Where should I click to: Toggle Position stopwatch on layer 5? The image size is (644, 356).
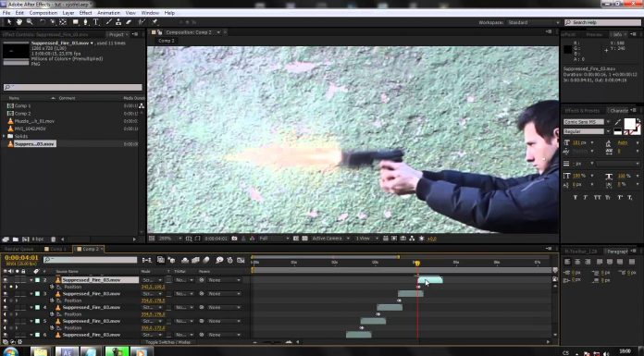(x=52, y=328)
